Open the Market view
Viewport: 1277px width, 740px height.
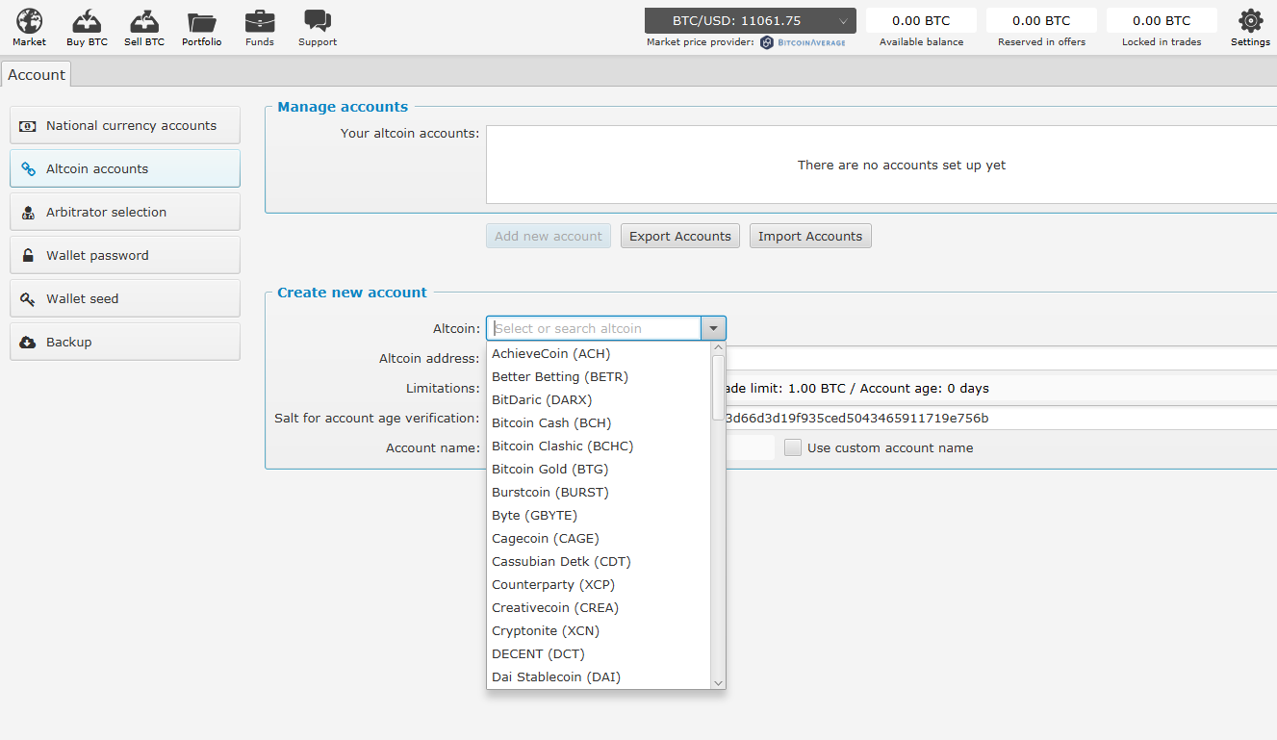tap(29, 27)
